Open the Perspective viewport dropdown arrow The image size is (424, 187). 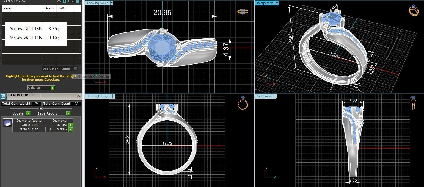(277, 3)
